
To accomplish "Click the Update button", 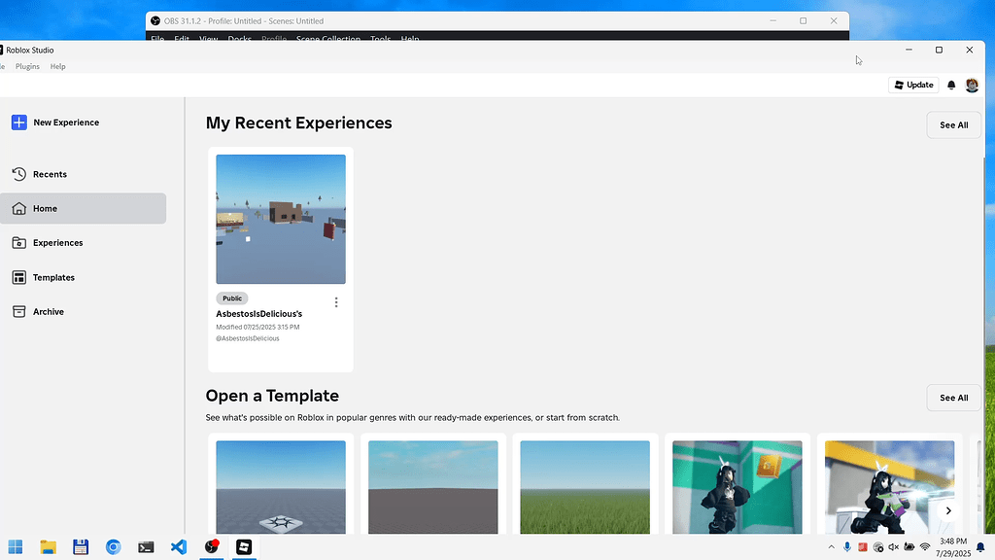I will point(913,85).
